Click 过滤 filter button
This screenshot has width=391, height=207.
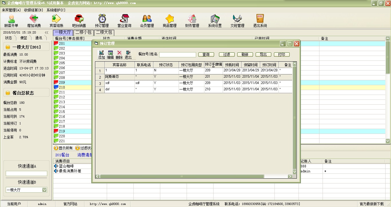(227, 54)
